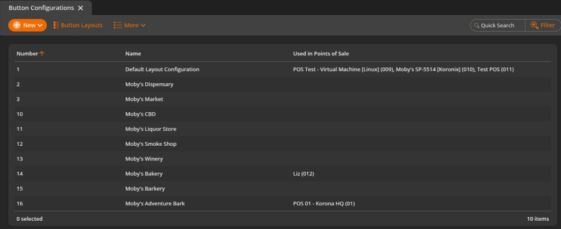Click the New button's starburst icon
The height and width of the screenshot is (229, 561).
17,25
